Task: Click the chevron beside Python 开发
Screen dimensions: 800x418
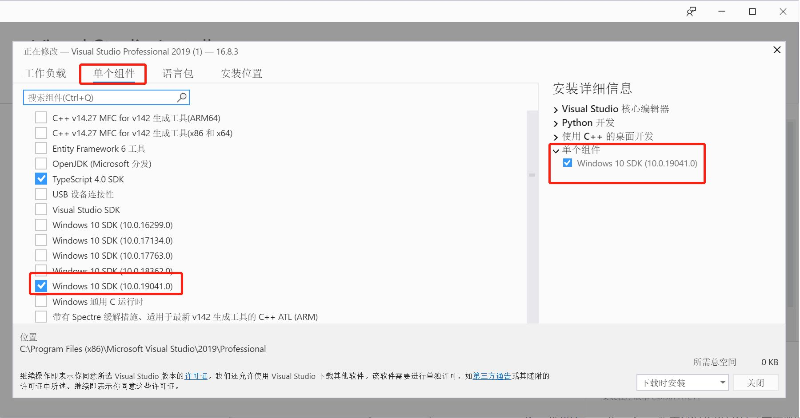Action: pyautogui.click(x=555, y=123)
